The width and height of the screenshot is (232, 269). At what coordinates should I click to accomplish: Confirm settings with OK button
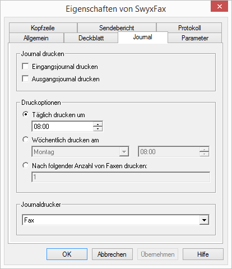click(67, 254)
